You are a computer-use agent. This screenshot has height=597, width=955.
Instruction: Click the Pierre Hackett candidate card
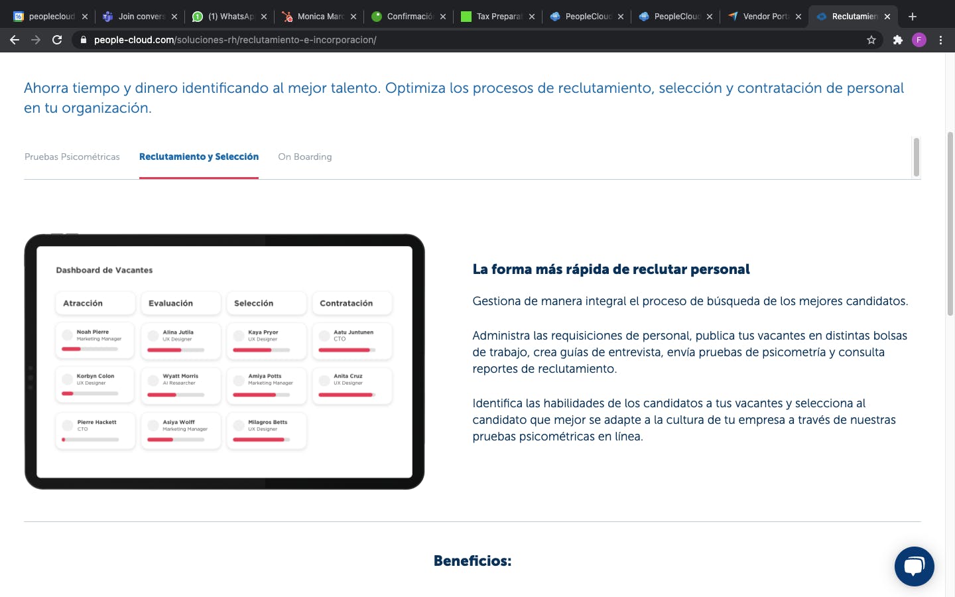95,431
